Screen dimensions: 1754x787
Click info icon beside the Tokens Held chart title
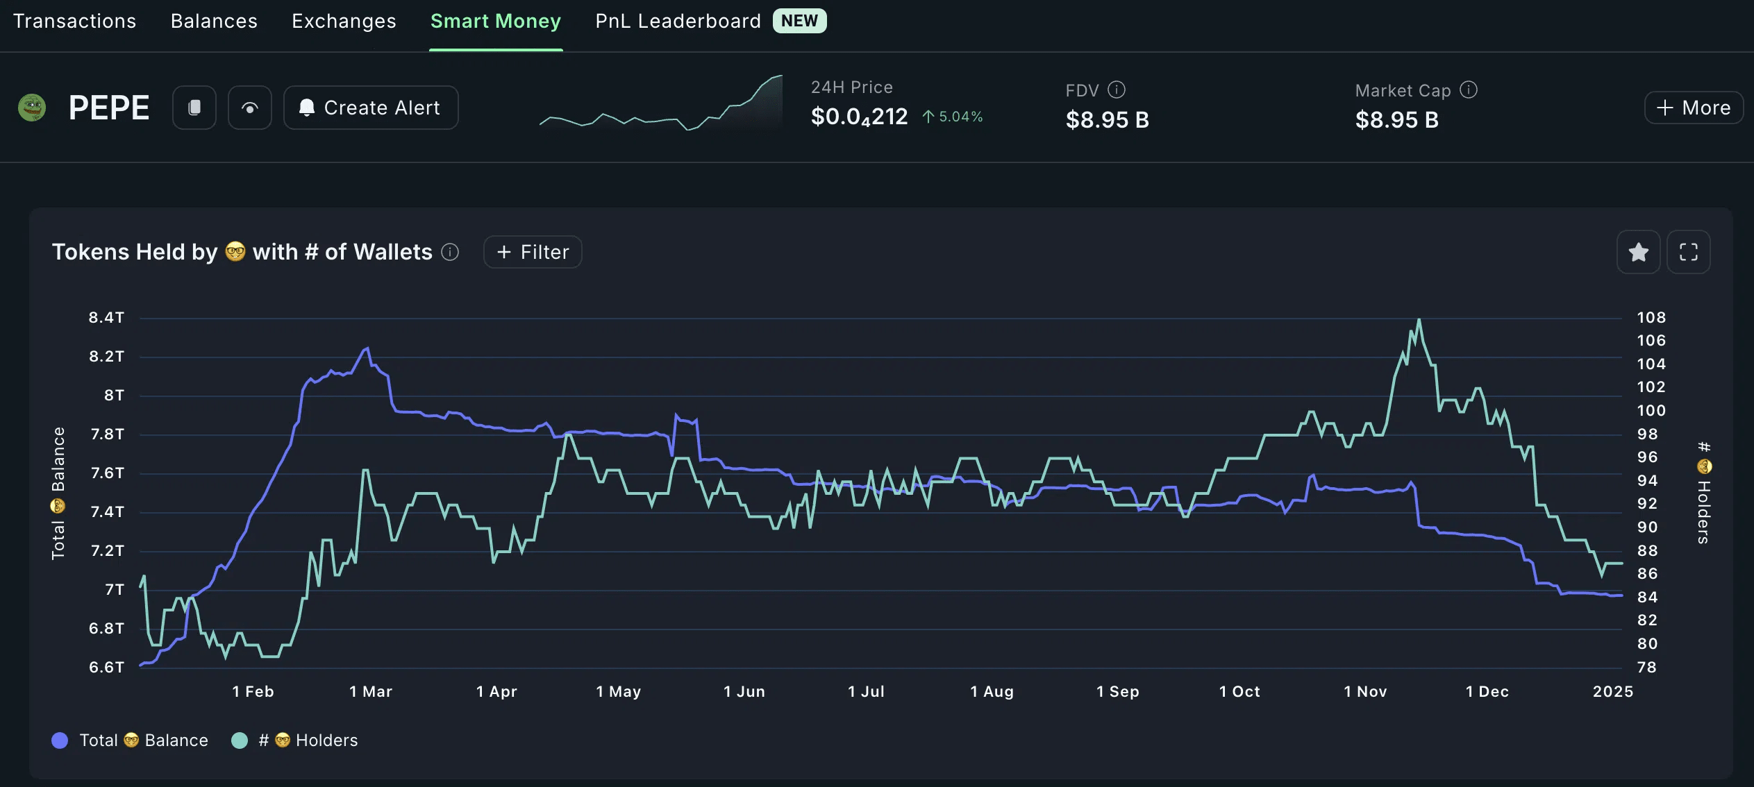click(450, 252)
